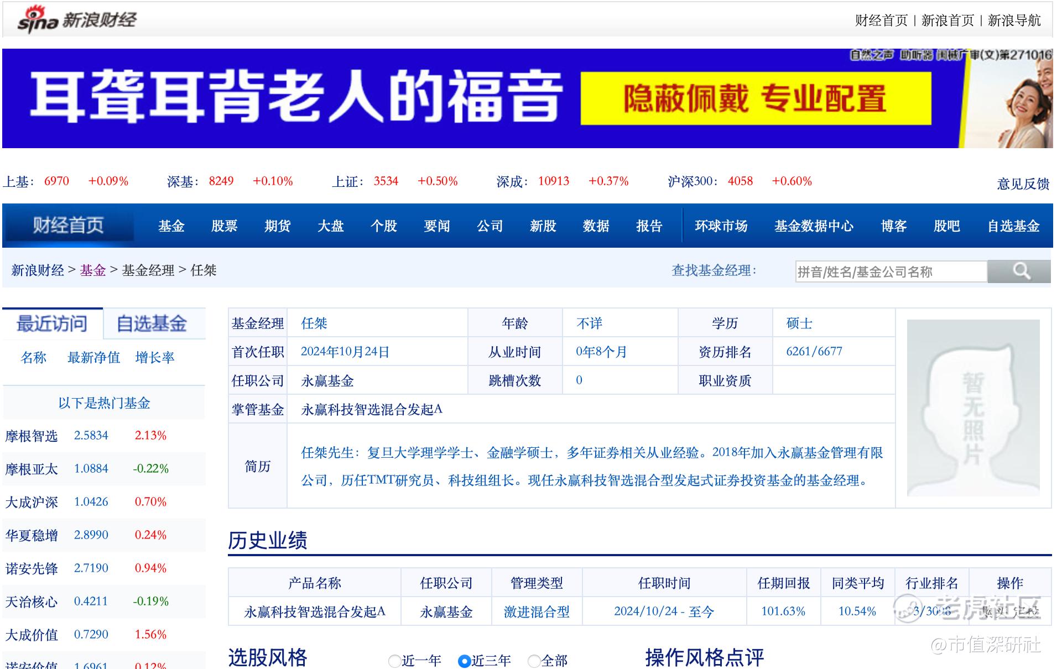This screenshot has height=669, width=1062.
Task: Click the 摩根亚太 hot fund
Action: (32, 469)
